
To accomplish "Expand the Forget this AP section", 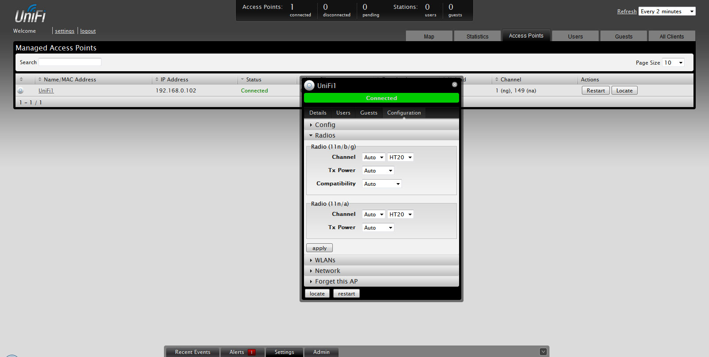I will [336, 281].
